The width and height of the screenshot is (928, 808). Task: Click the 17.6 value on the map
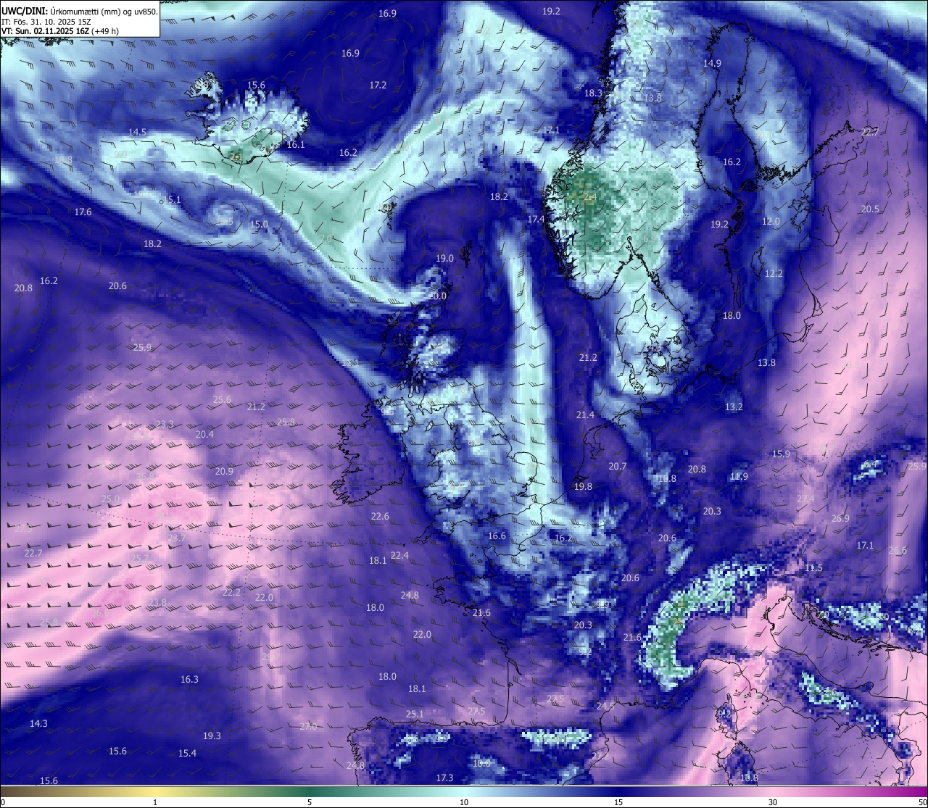tap(83, 212)
